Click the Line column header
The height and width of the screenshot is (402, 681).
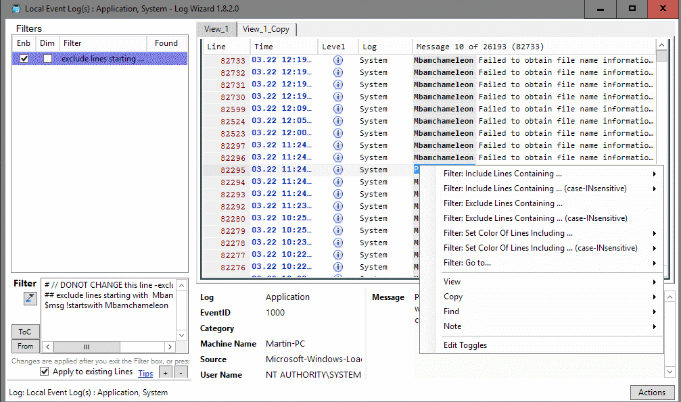pos(226,47)
